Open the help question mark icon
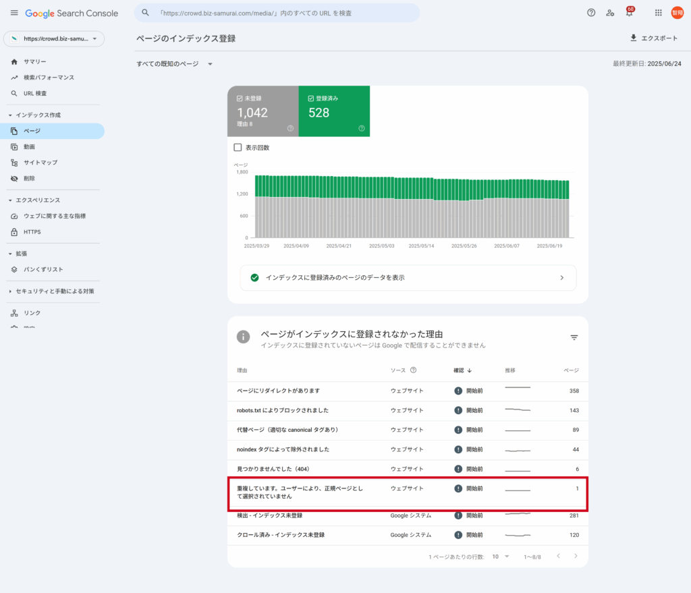The height and width of the screenshot is (593, 691). pyautogui.click(x=591, y=13)
